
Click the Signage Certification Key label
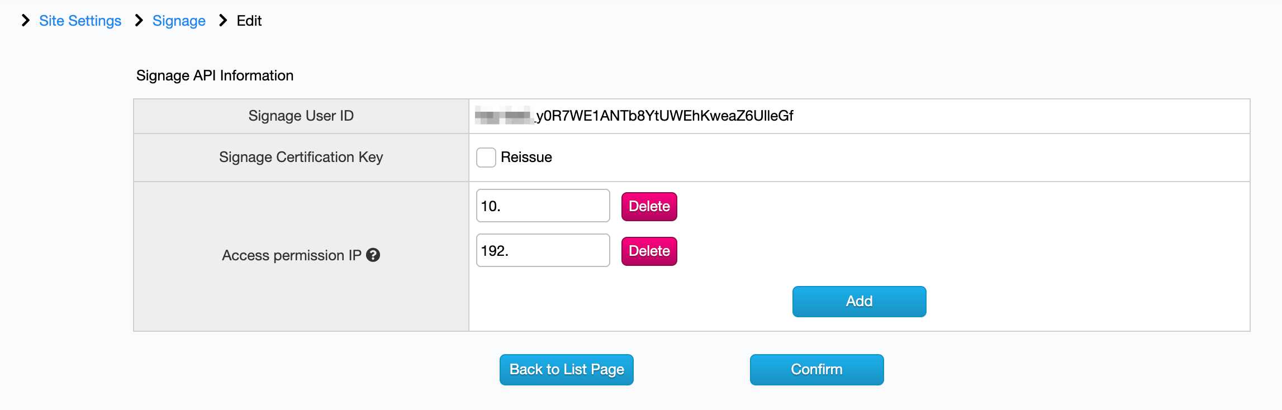point(301,157)
